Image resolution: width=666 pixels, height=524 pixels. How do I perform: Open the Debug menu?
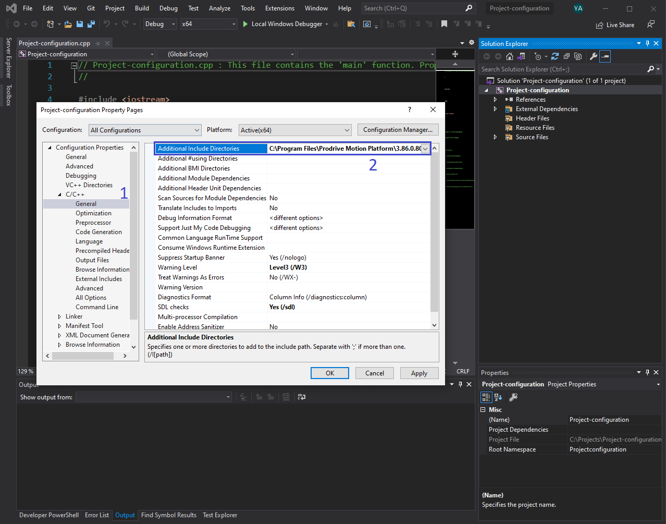168,8
